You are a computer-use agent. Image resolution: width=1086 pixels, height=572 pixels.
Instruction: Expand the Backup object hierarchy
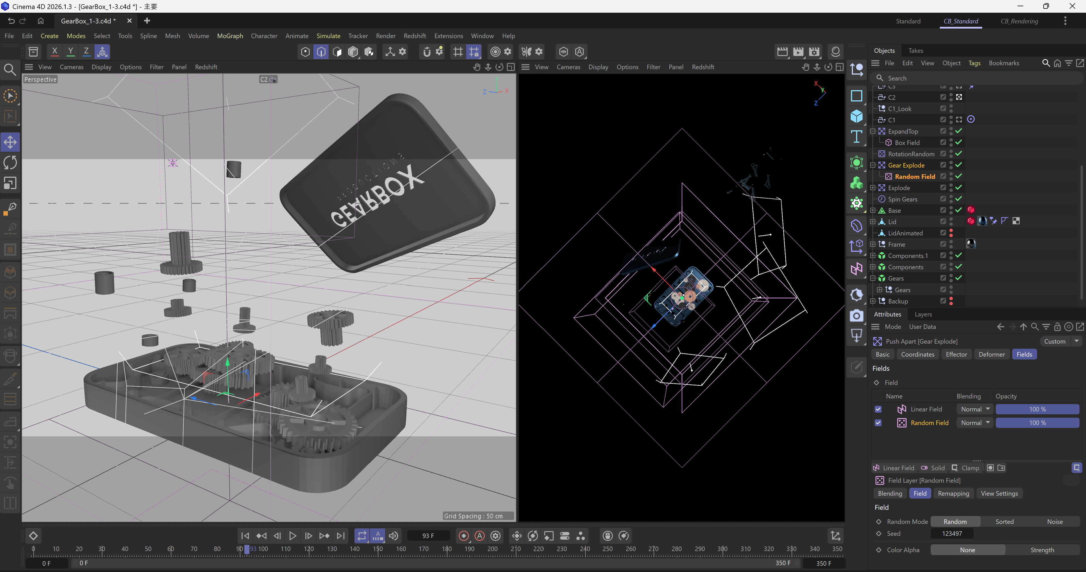click(x=873, y=301)
